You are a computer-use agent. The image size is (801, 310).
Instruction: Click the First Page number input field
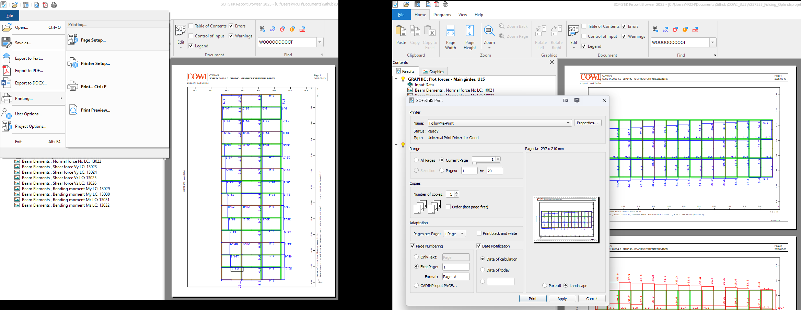pyautogui.click(x=456, y=267)
